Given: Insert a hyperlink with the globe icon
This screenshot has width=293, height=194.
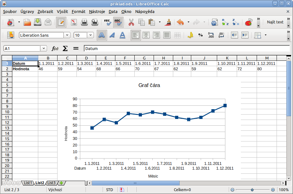Looking at the screenshot, I should pos(215,22).
